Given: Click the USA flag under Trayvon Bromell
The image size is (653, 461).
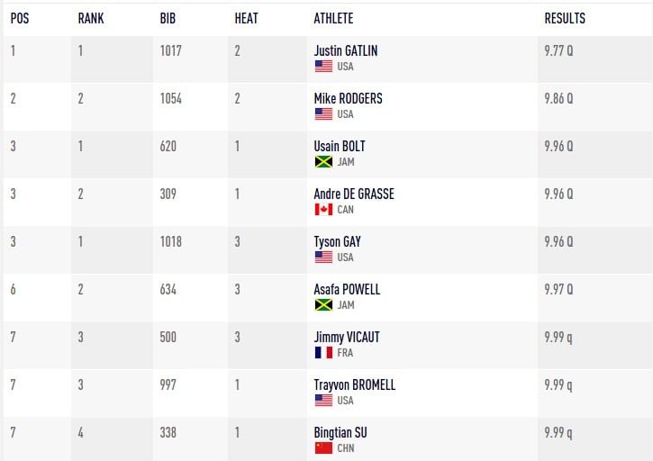Looking at the screenshot, I should click(x=323, y=401).
